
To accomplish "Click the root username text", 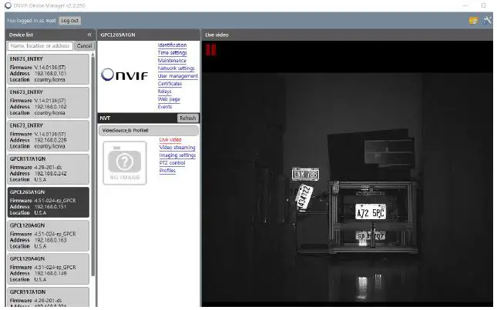I will pyautogui.click(x=51, y=21).
